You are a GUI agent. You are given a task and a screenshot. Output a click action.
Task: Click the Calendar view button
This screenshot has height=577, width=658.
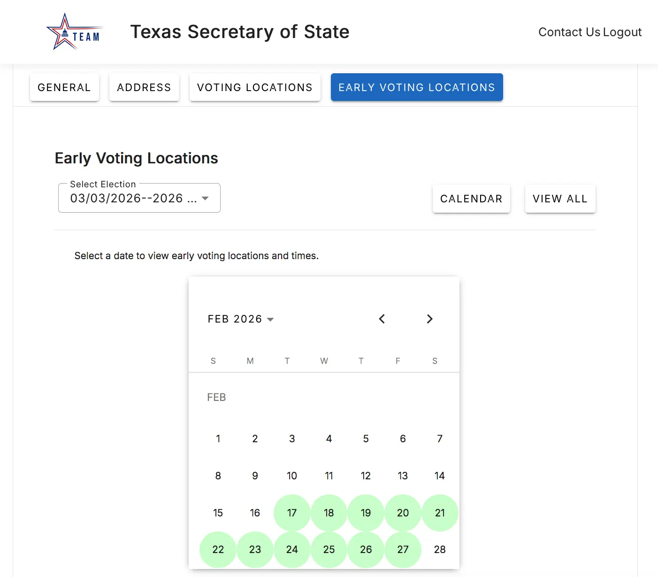tap(471, 199)
